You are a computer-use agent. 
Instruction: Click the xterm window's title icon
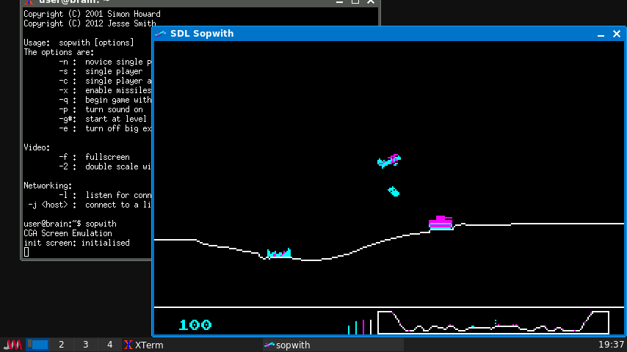click(29, 1)
